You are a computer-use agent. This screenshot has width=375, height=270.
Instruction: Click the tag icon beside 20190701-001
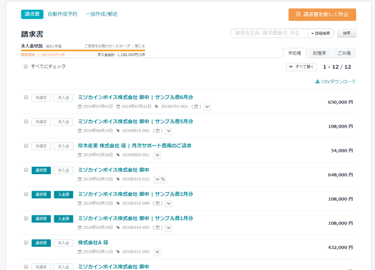[x=156, y=106]
